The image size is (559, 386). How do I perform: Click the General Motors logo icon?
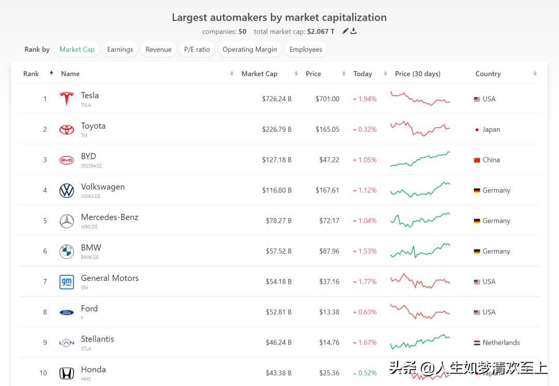click(x=66, y=282)
